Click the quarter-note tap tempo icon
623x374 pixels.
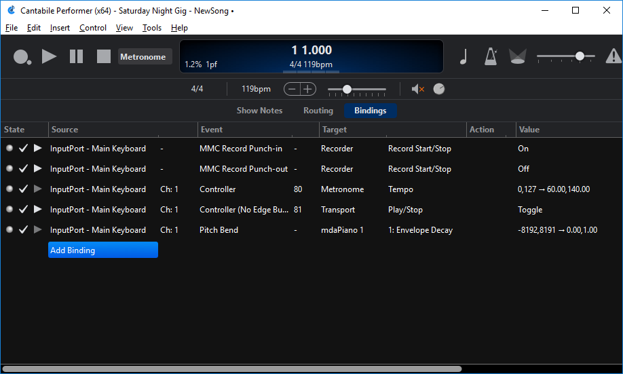(x=464, y=56)
